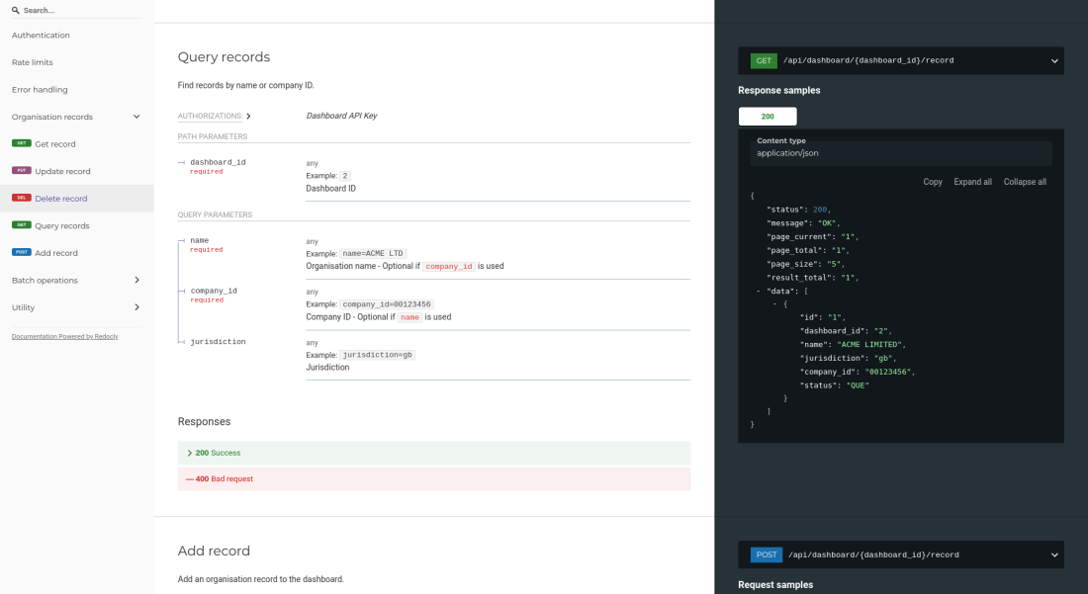Click the GET badge beside Query records
The image size is (1088, 594).
[21, 225]
